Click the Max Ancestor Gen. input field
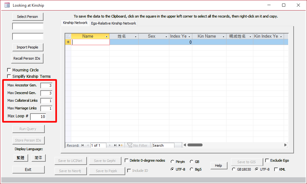The image size is (307, 184). coord(46,85)
